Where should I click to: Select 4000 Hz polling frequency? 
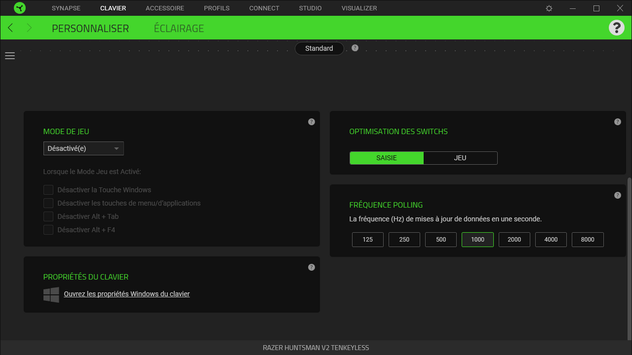551,240
